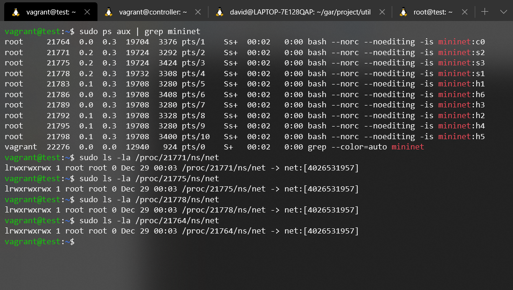Click PID 21789 in the mininet:h3 row

coord(58,105)
